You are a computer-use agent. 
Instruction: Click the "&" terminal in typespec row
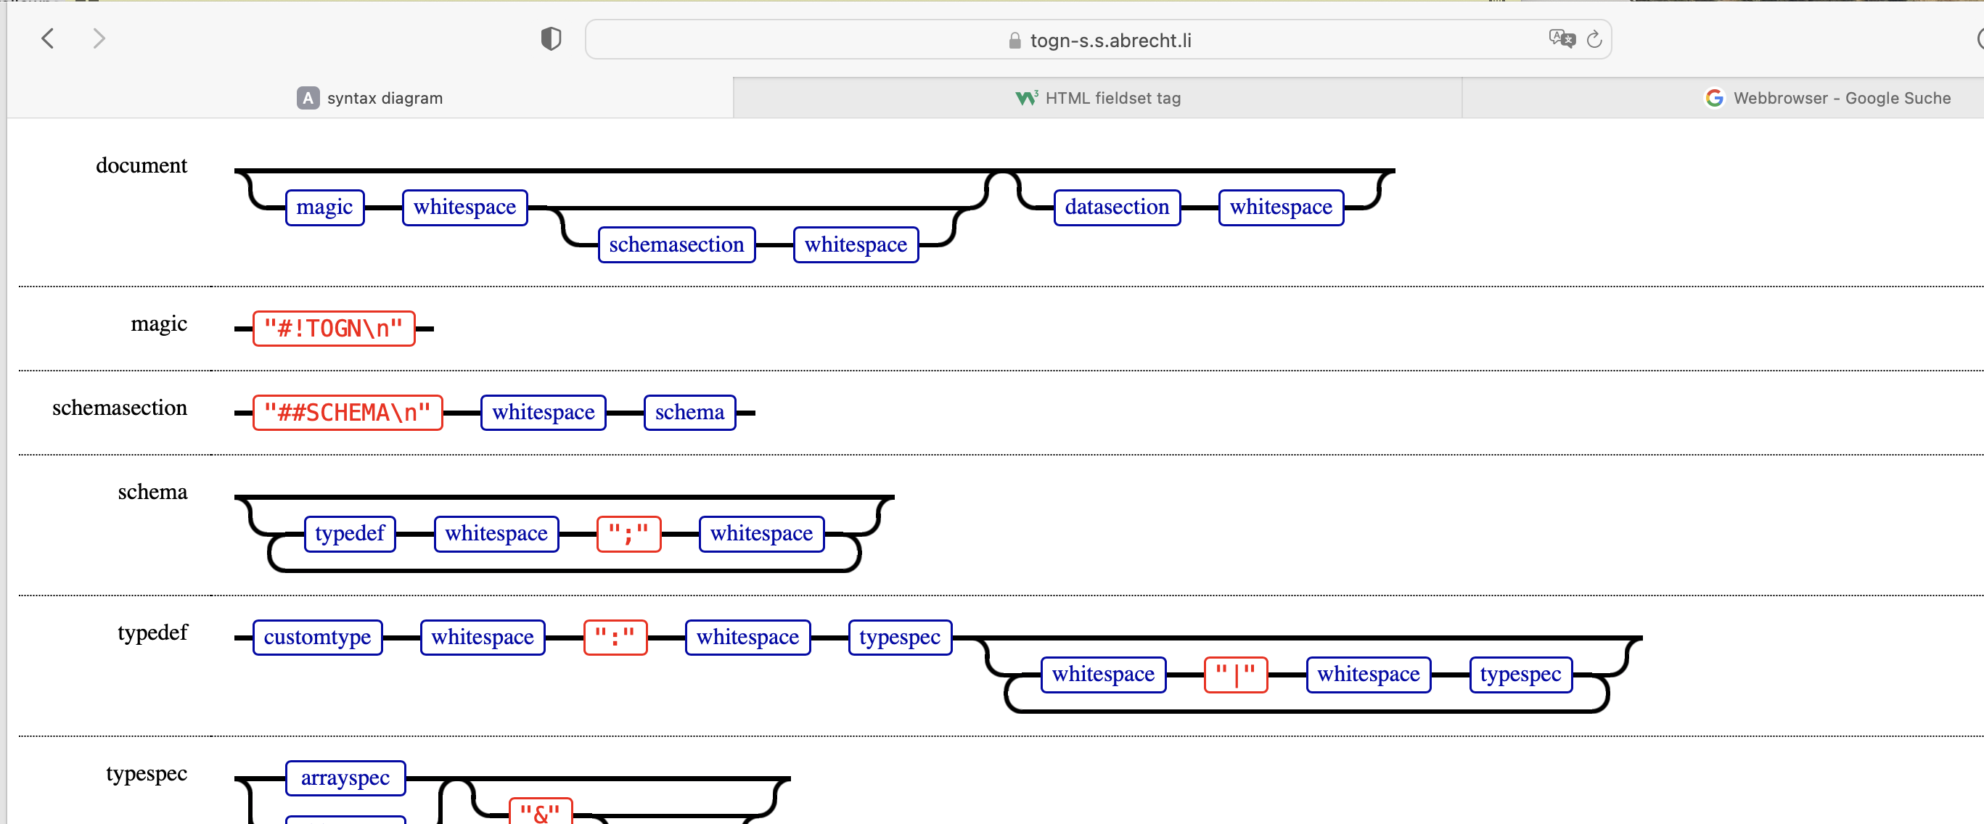coord(540,812)
